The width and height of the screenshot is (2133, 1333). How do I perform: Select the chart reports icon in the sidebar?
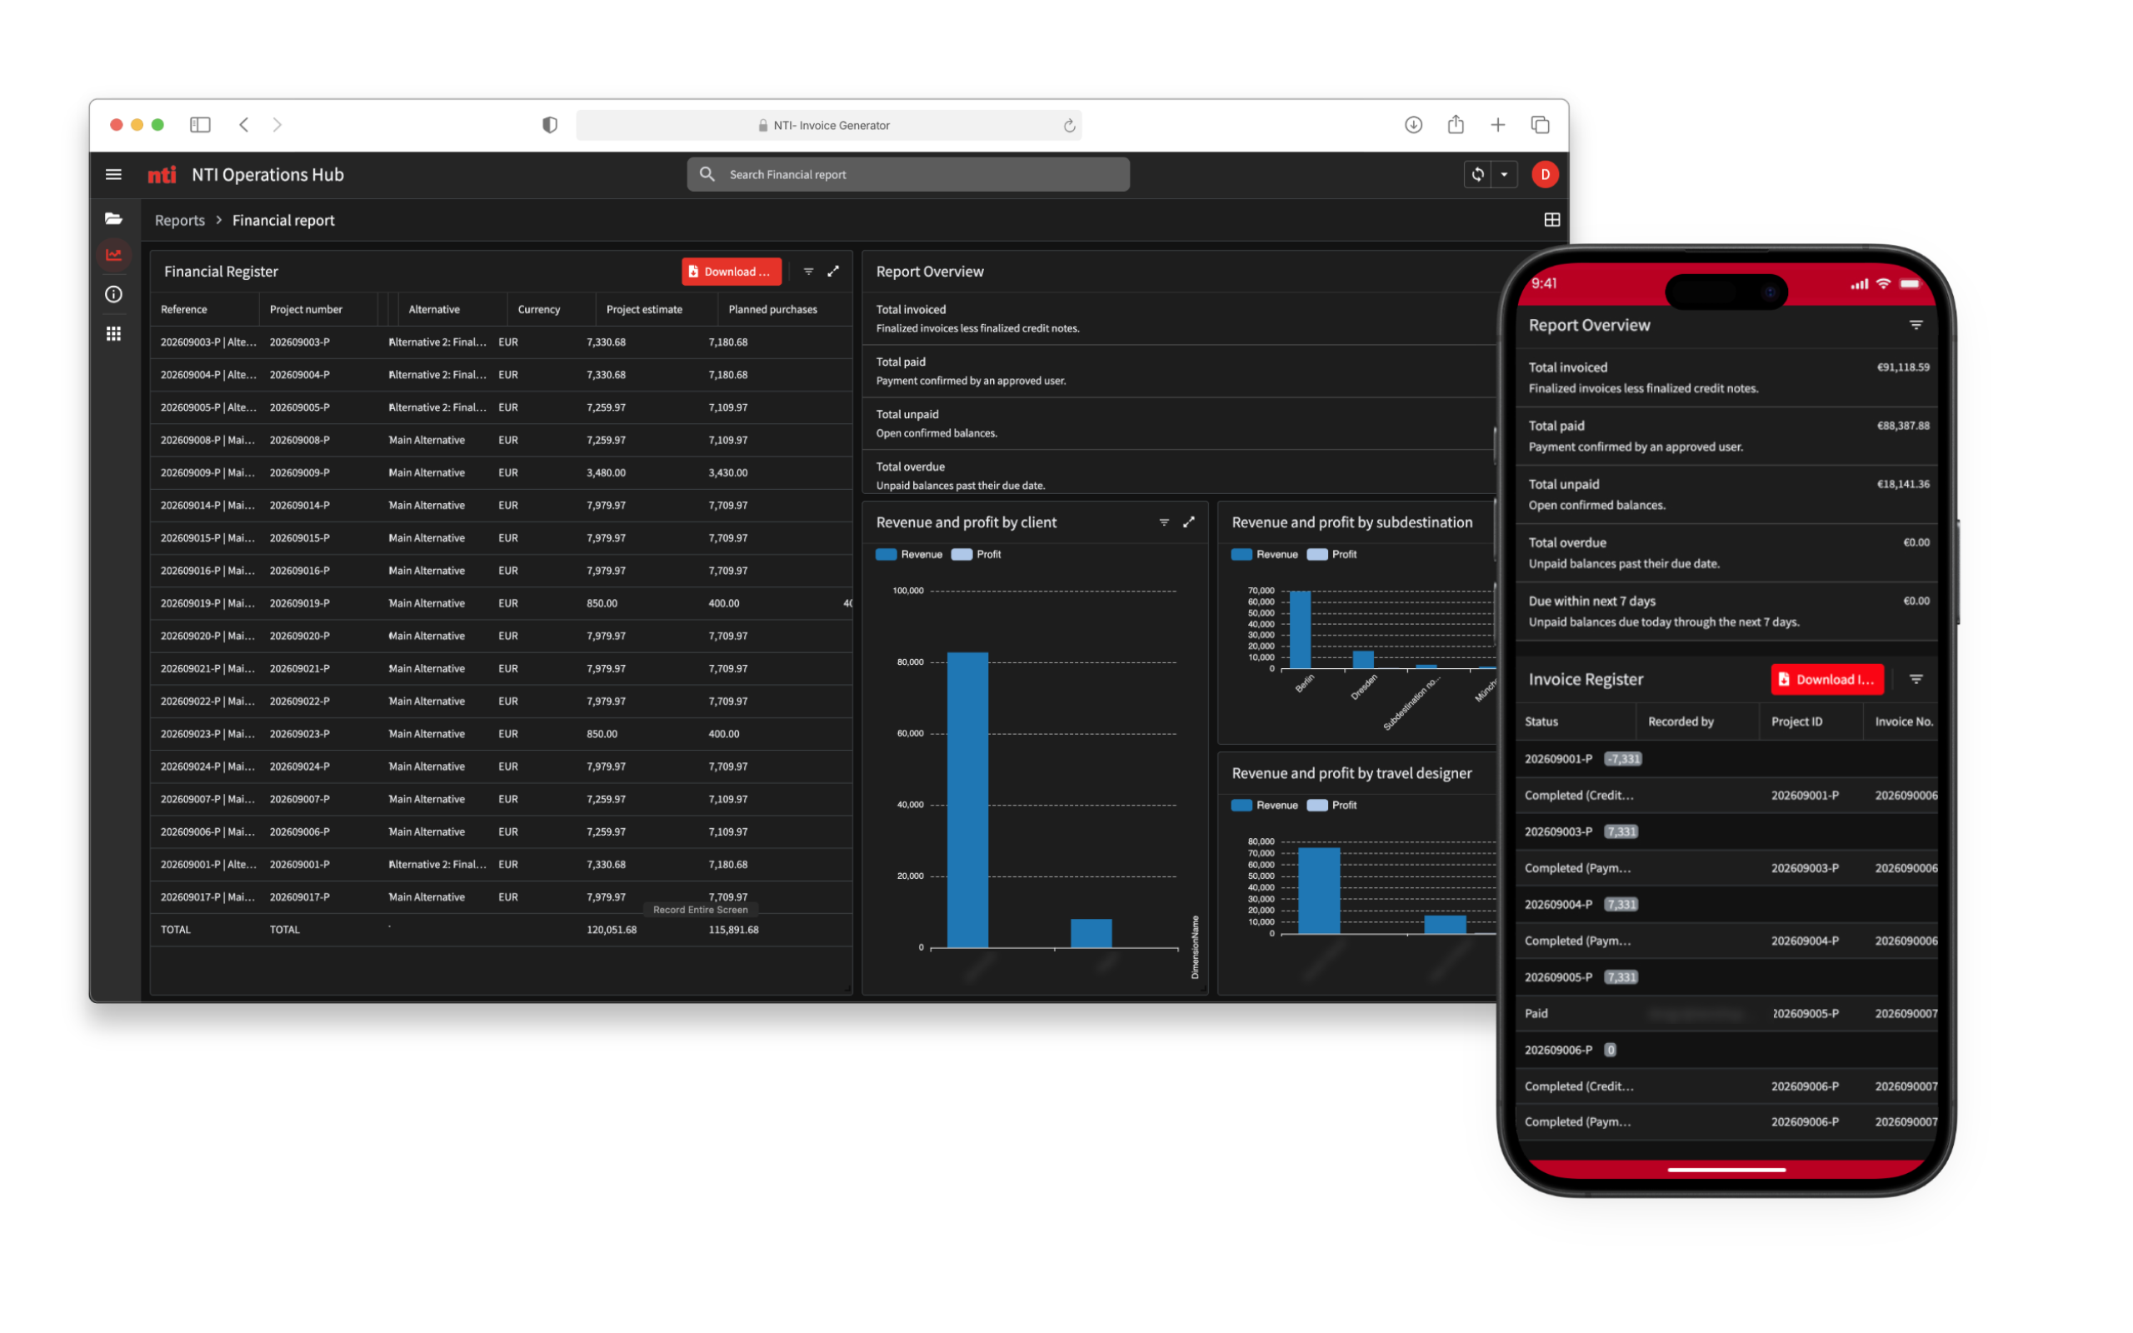click(113, 255)
